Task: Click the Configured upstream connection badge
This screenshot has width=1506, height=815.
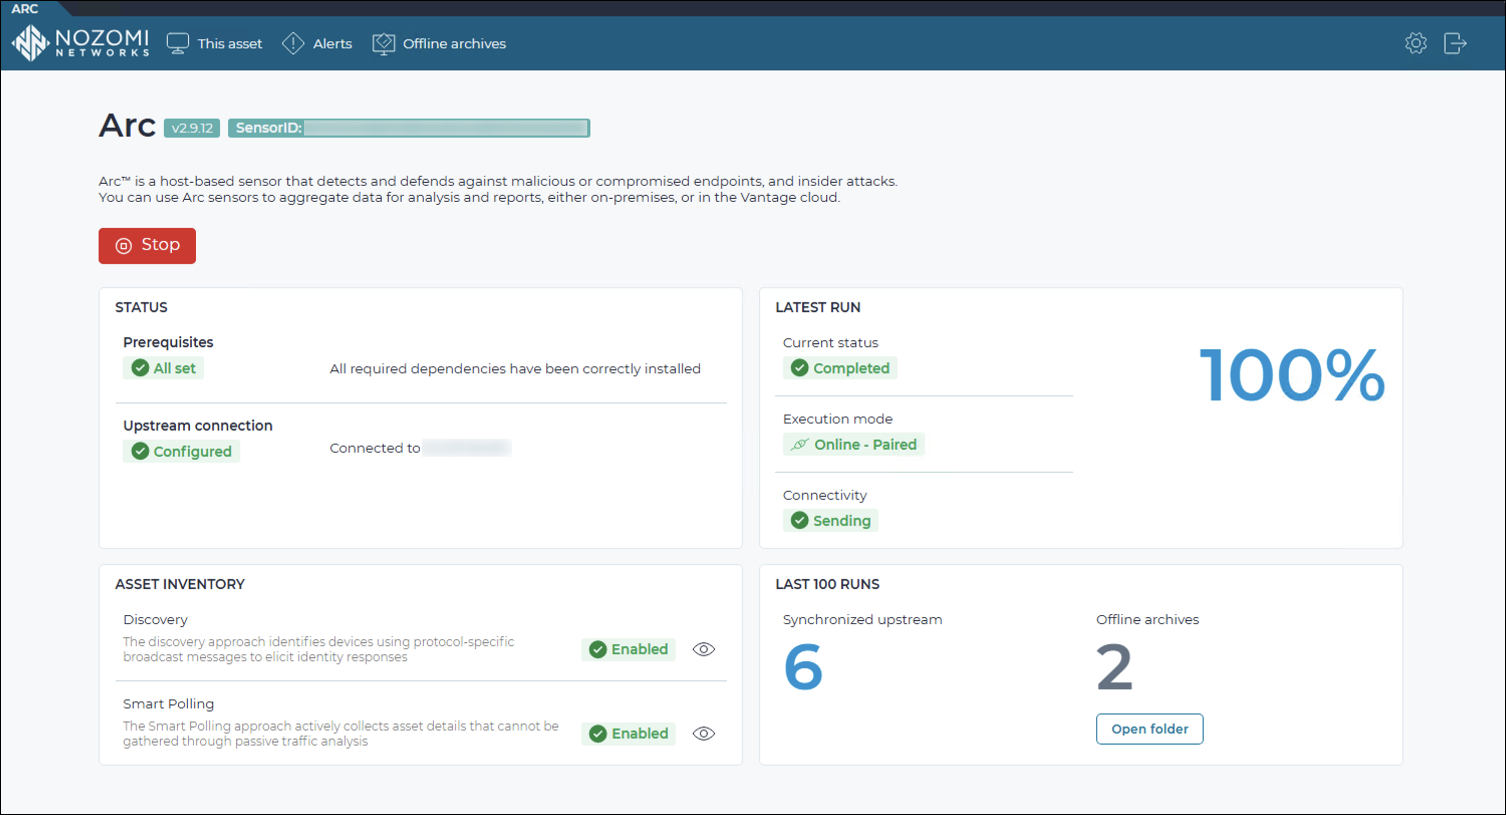Action: point(181,451)
